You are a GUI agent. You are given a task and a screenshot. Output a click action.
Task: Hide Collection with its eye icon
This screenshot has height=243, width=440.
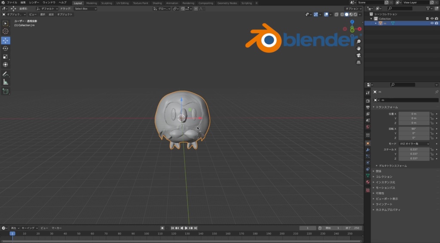coord(432,19)
